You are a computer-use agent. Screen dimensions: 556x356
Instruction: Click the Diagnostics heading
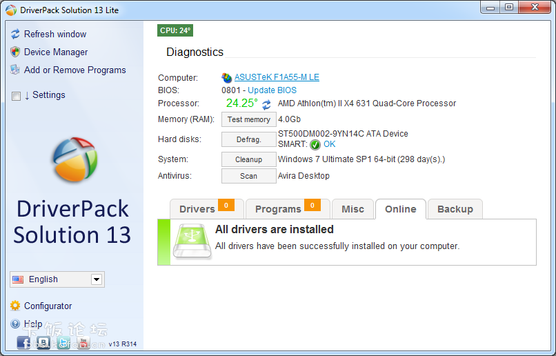tap(195, 52)
